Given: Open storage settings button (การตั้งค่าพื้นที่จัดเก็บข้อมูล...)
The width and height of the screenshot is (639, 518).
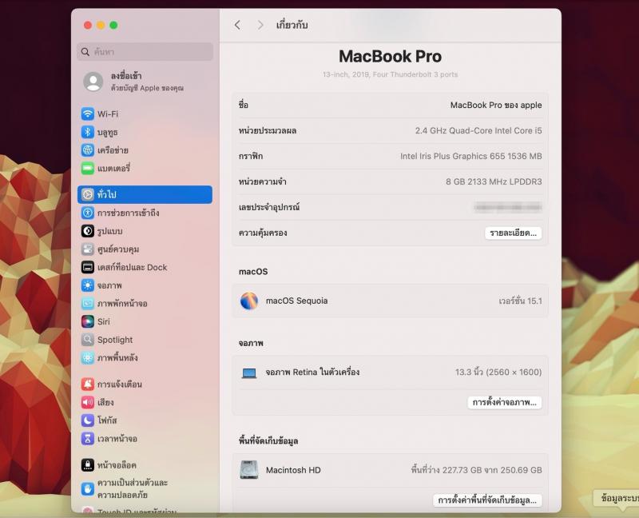Looking at the screenshot, I should 487,500.
